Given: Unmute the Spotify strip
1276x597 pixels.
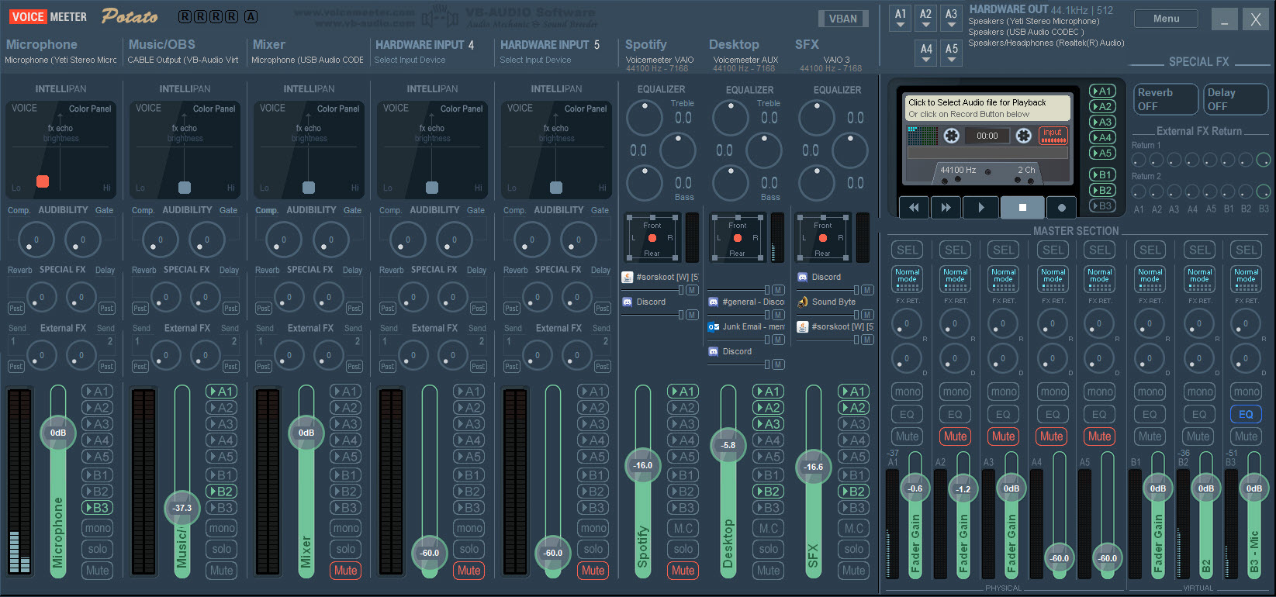Looking at the screenshot, I should tap(683, 570).
